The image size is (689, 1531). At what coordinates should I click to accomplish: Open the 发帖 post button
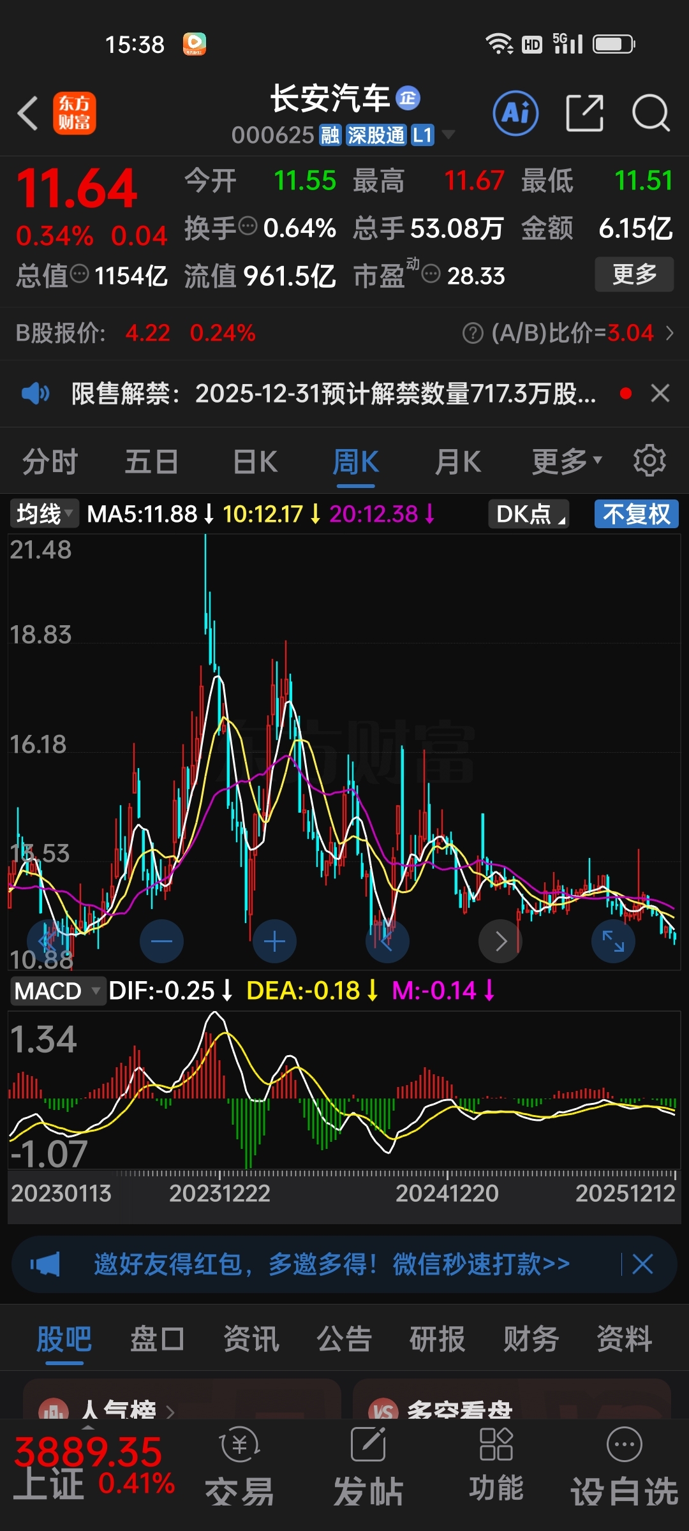tap(368, 1467)
